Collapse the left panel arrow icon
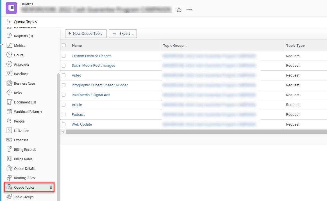Viewport: 327px width, 201px height. click(9, 22)
